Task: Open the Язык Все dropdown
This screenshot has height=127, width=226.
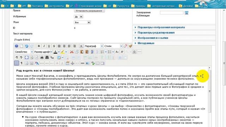Action: (x=82, y=23)
